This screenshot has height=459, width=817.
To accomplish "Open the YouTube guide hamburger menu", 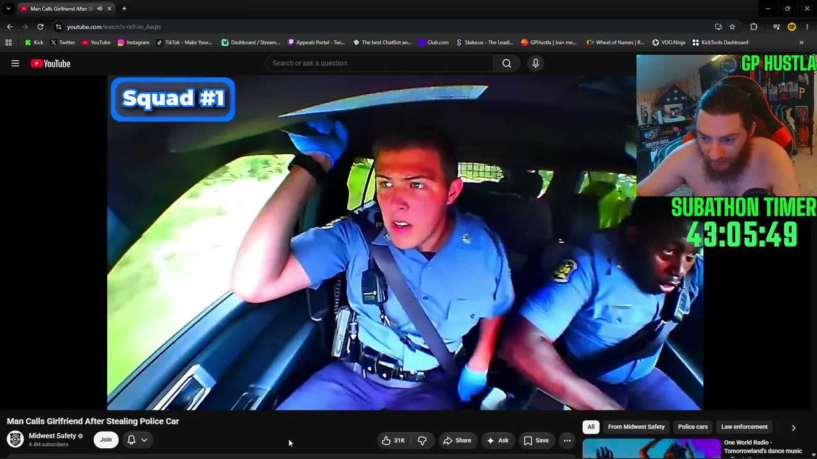I will tap(15, 63).
